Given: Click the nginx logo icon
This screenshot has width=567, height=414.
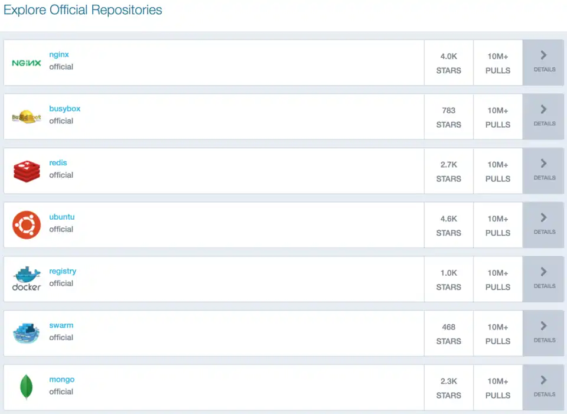Looking at the screenshot, I should tap(25, 62).
